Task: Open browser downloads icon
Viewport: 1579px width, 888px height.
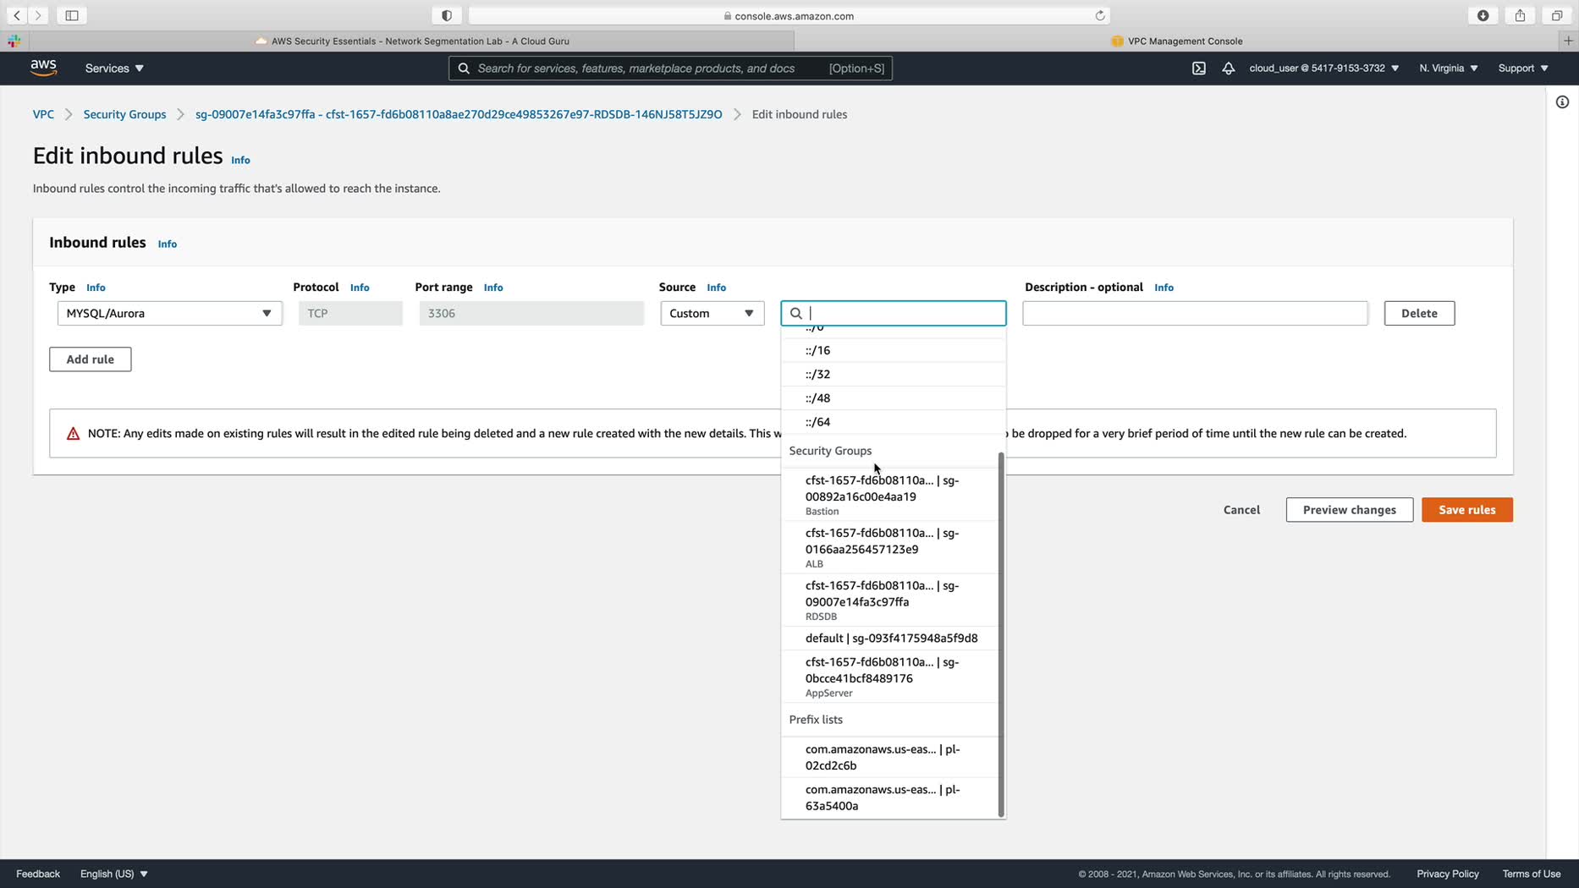Action: (x=1483, y=15)
